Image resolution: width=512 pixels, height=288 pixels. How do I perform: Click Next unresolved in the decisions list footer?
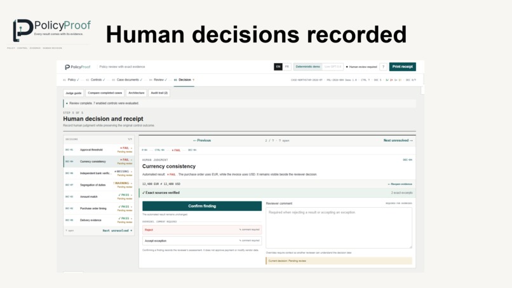click(x=118, y=231)
